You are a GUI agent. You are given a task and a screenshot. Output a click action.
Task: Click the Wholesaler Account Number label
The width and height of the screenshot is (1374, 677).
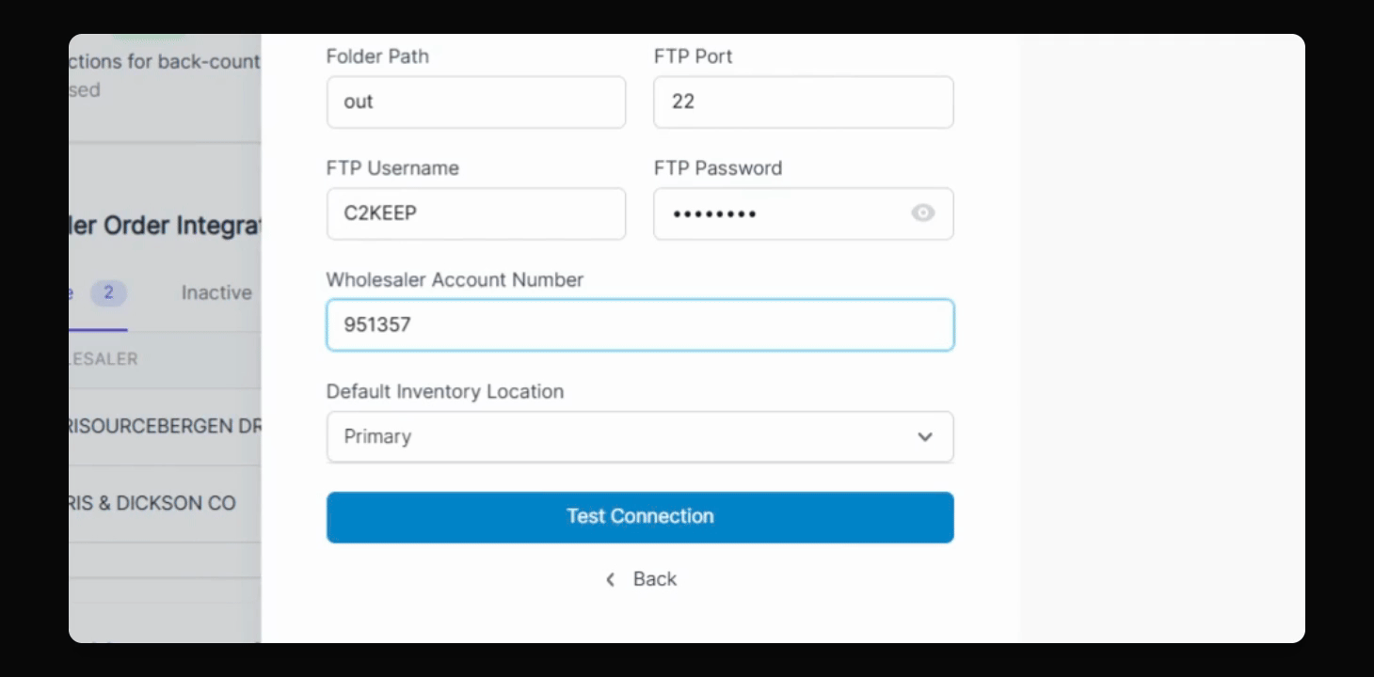pyautogui.click(x=455, y=279)
